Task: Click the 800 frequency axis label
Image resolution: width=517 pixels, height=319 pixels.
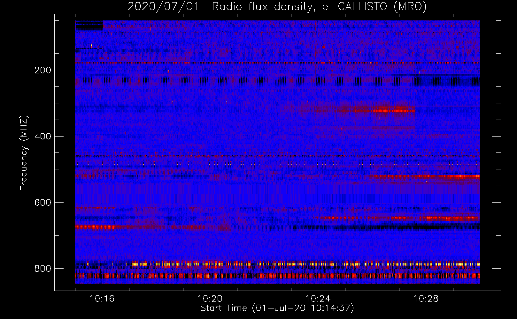Action: (43, 269)
